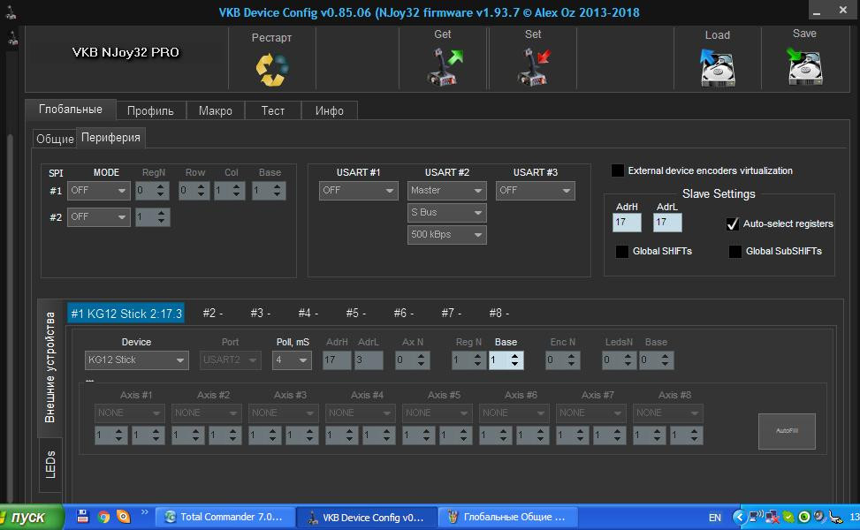Click the Enc N stepper field
Viewport: 860px width, 530px height.
pos(563,360)
